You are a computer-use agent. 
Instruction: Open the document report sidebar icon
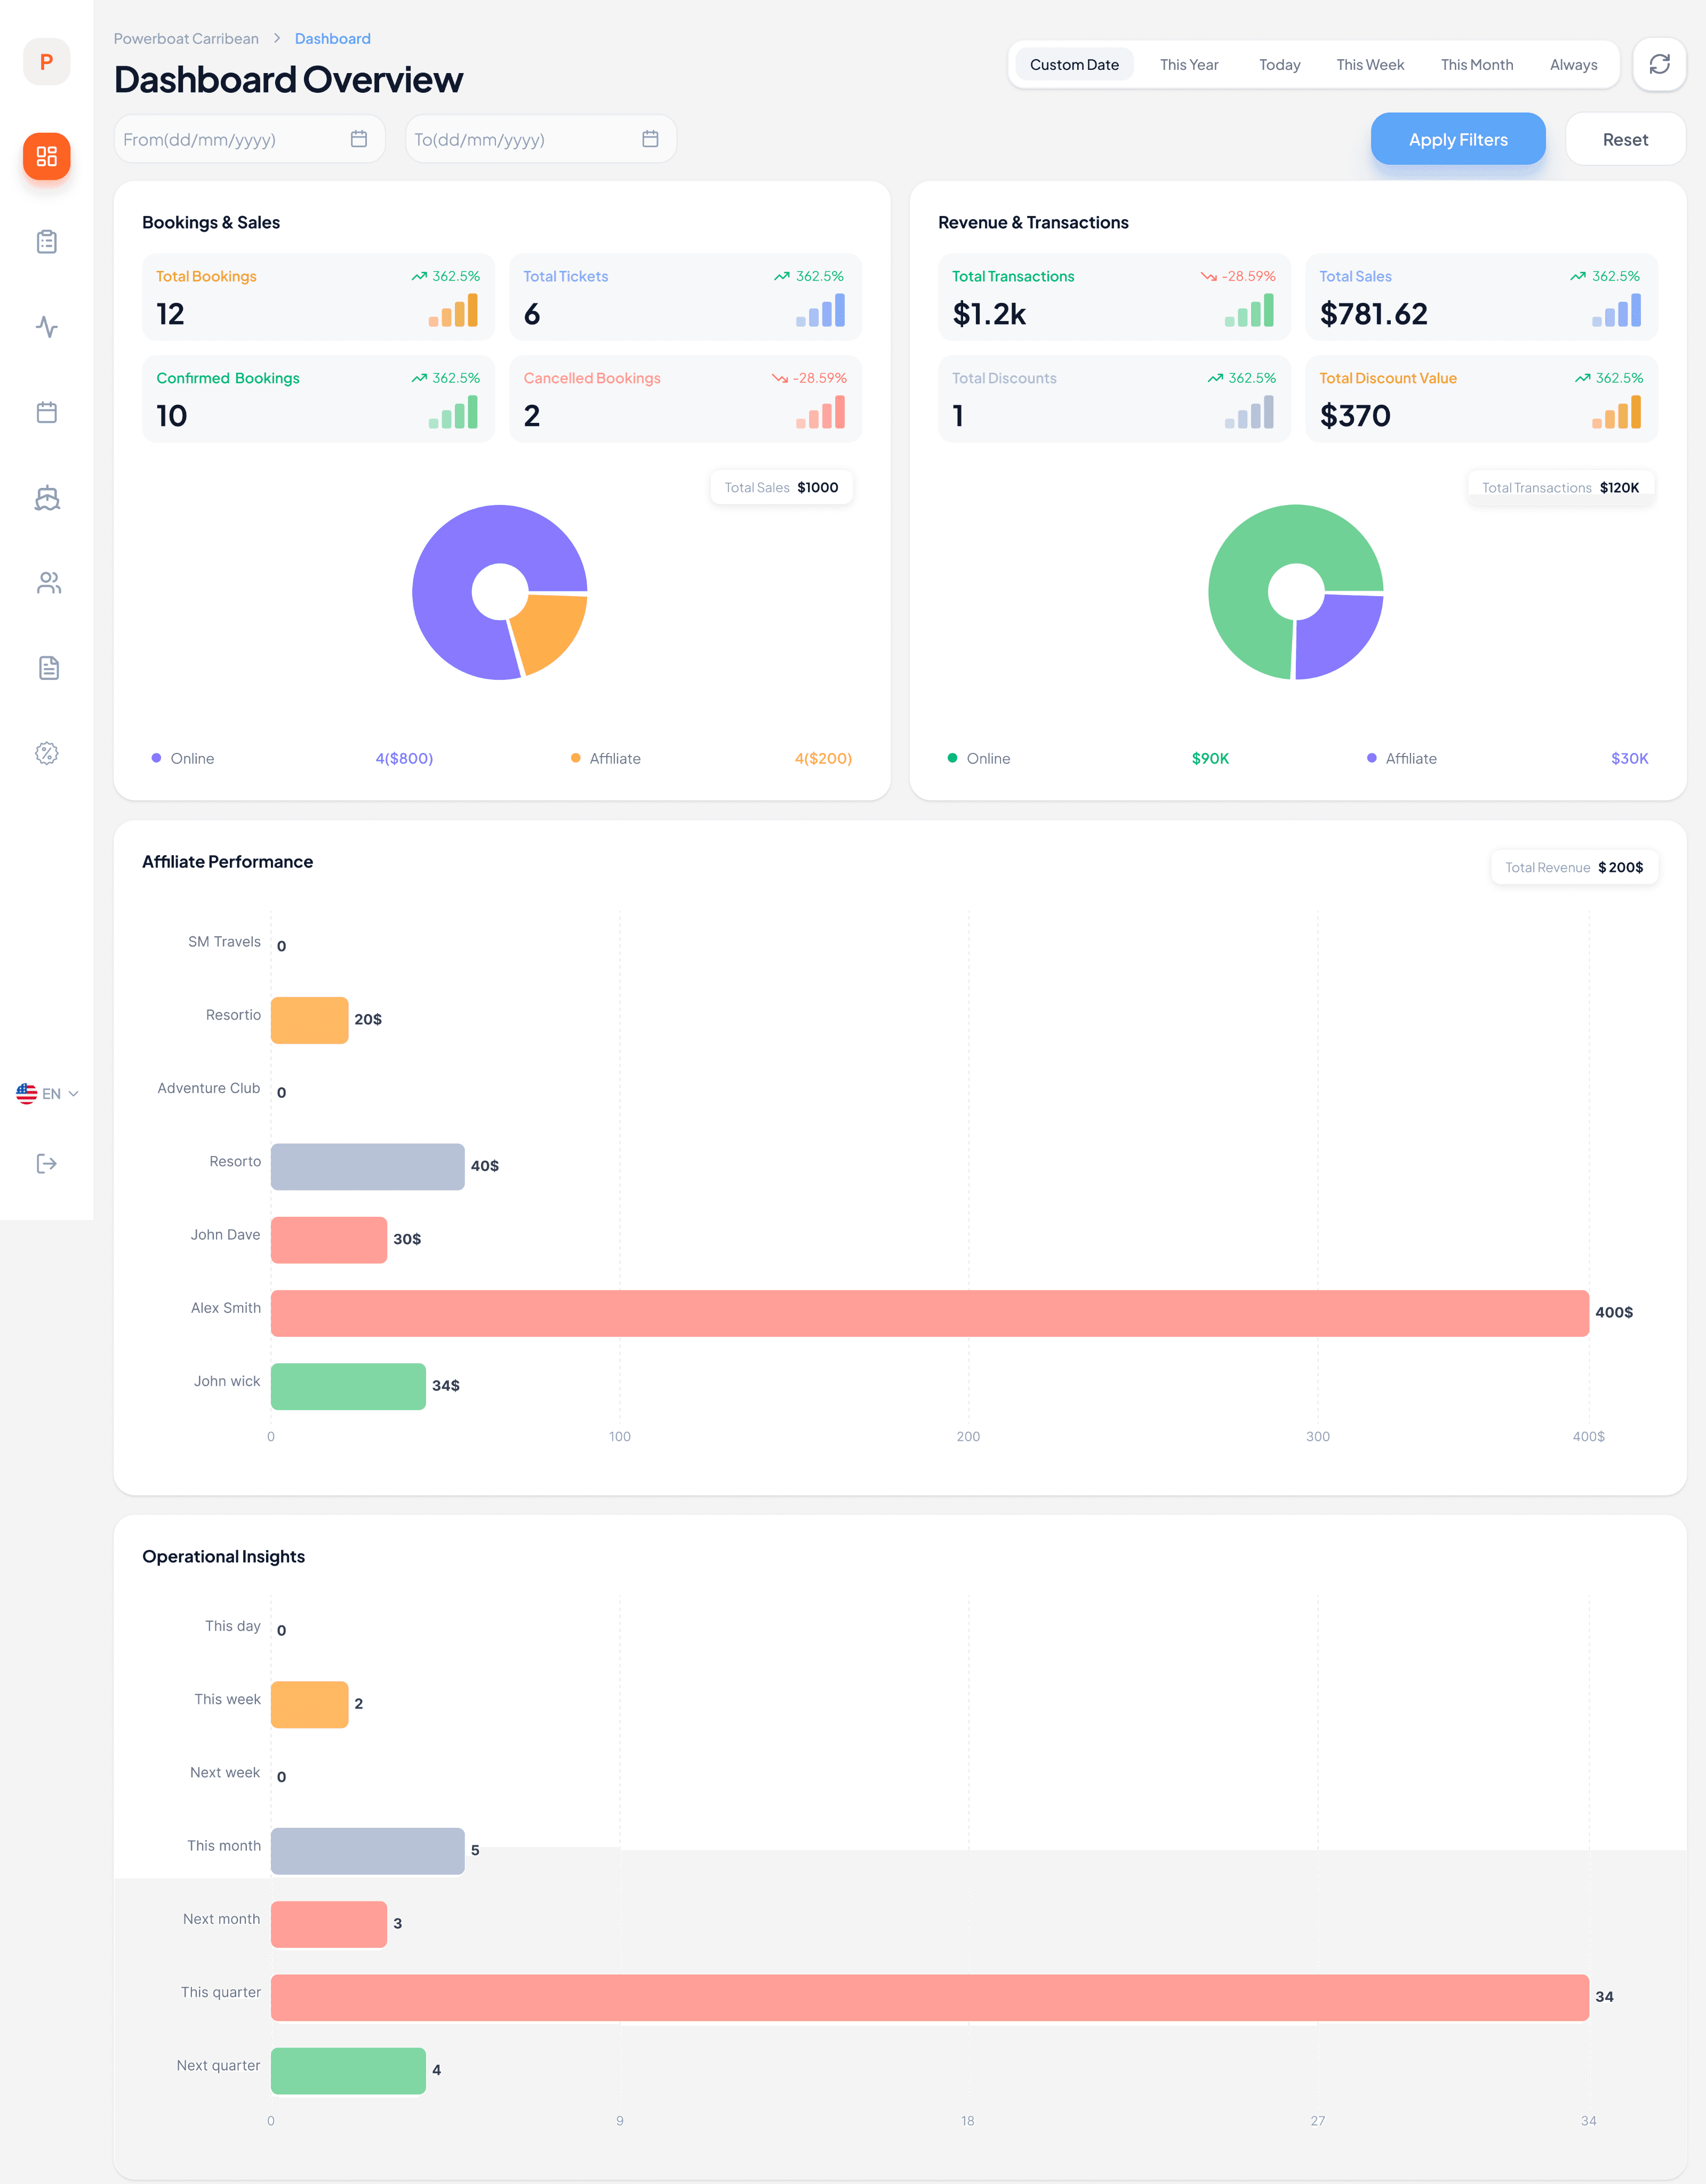click(48, 668)
